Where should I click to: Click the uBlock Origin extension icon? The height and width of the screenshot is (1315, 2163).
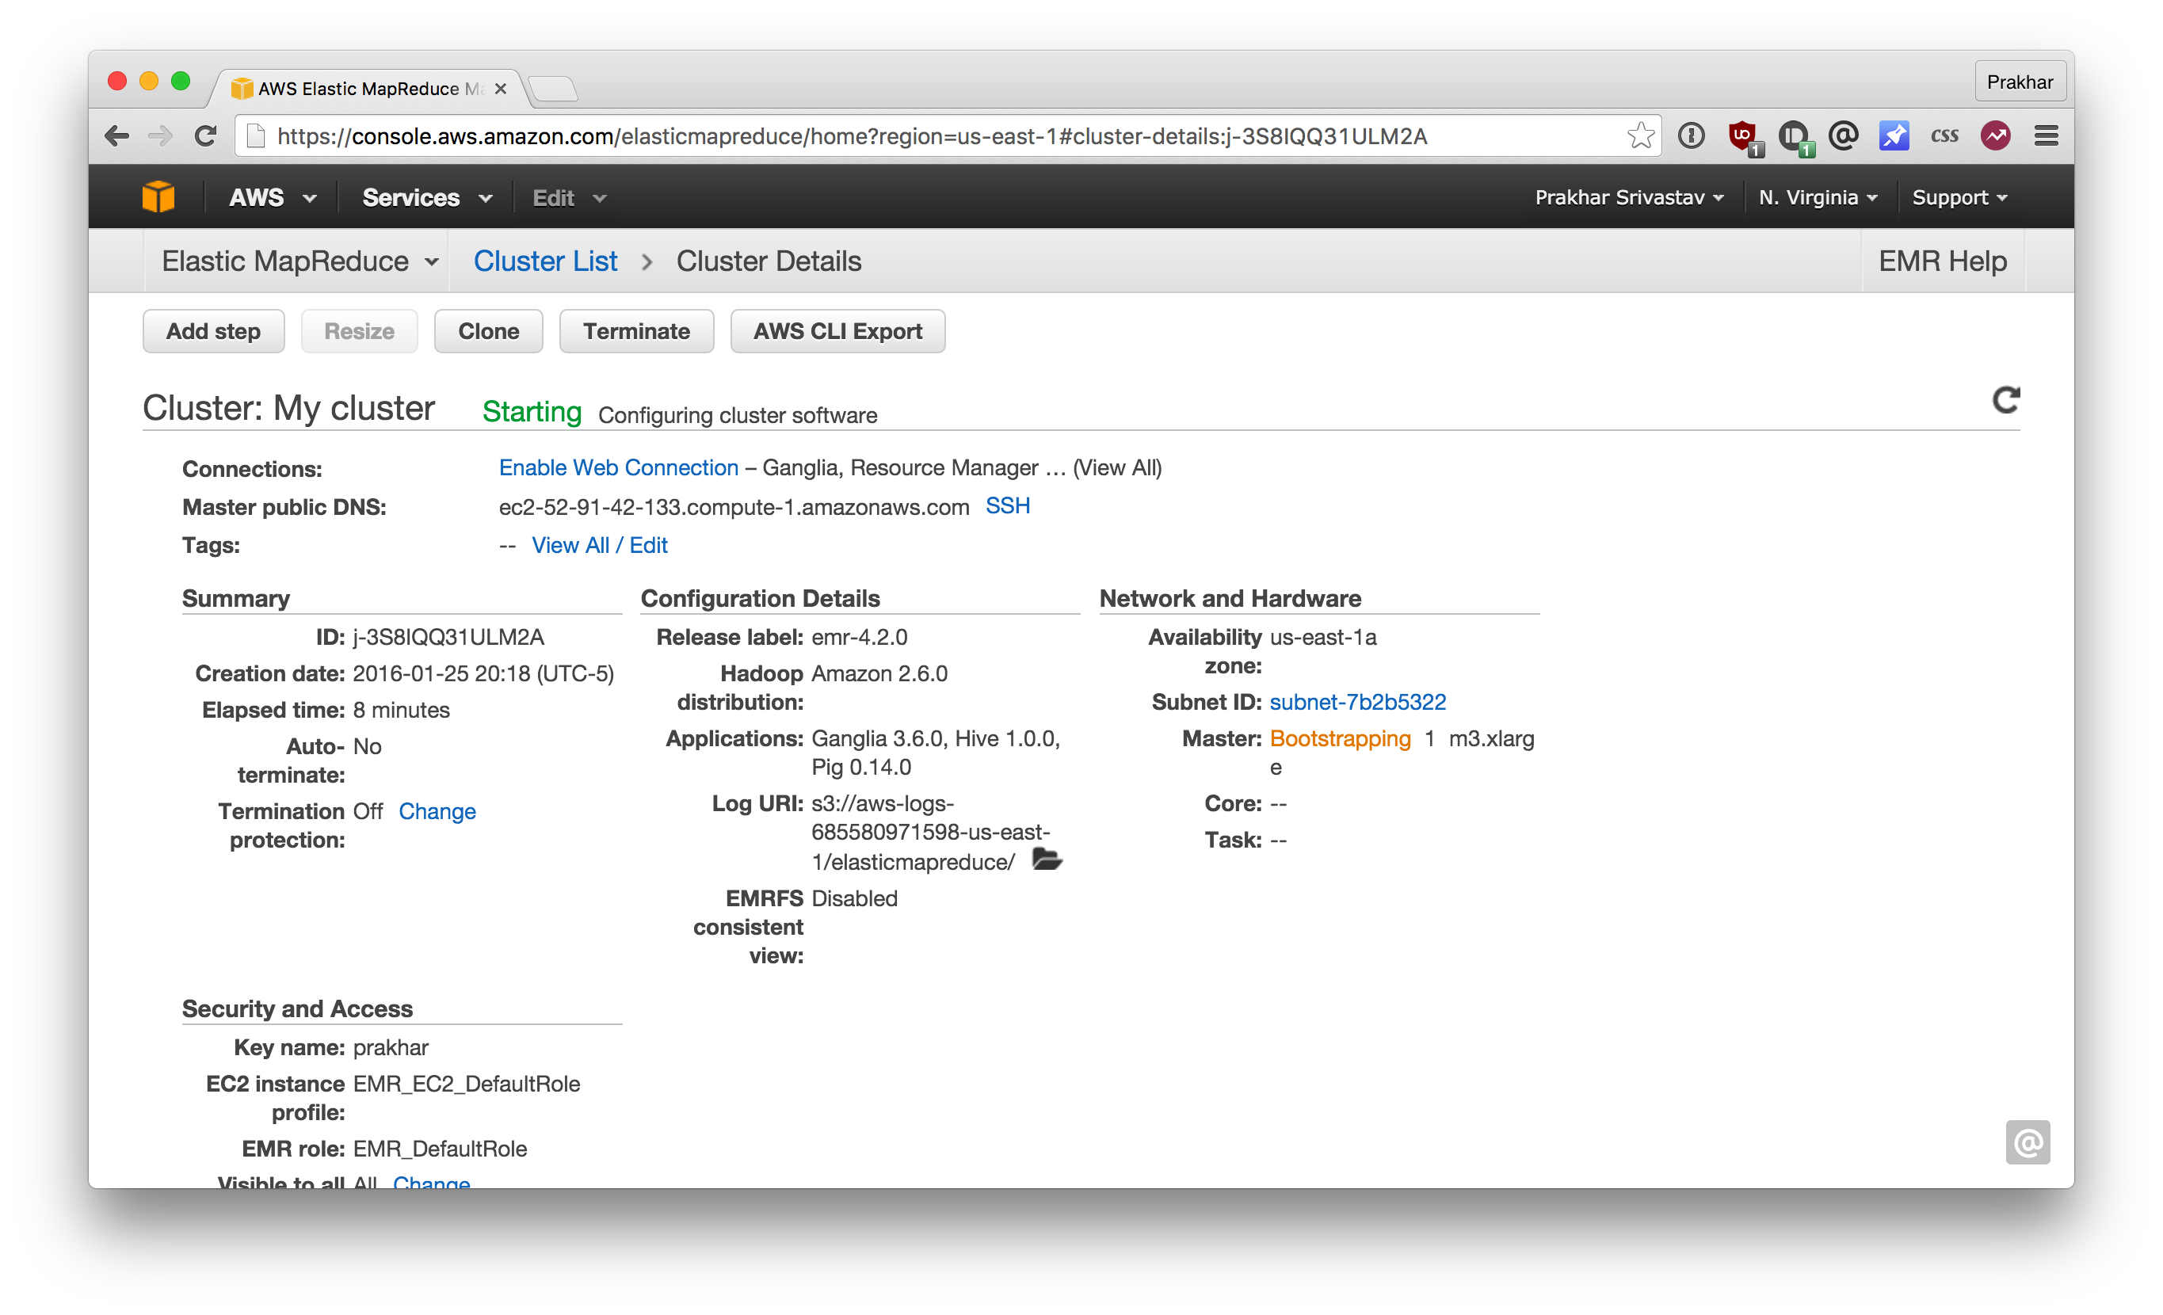(x=1742, y=136)
